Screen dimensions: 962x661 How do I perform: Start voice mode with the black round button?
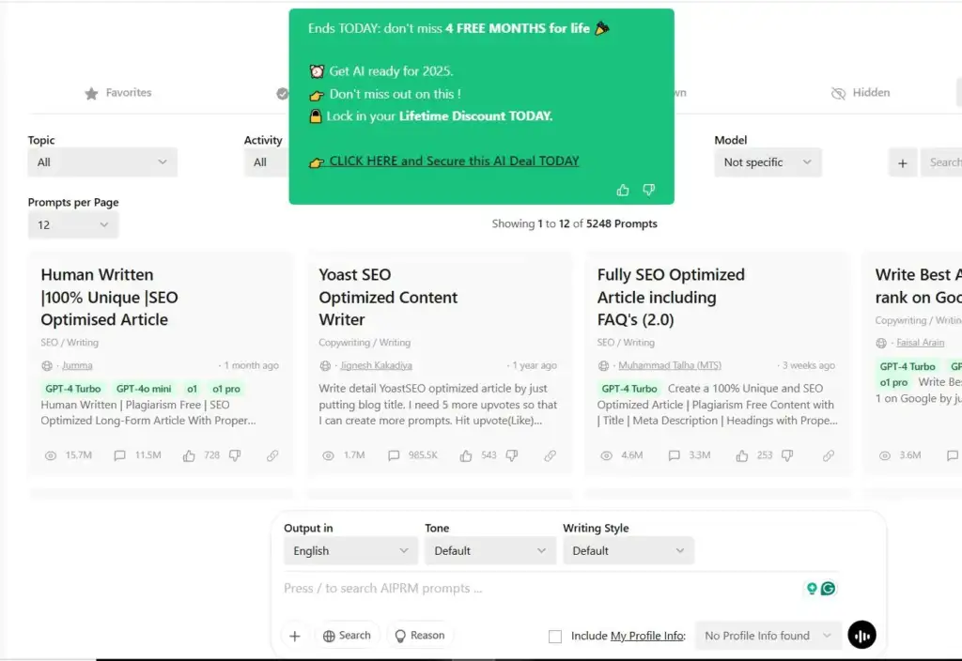(862, 636)
